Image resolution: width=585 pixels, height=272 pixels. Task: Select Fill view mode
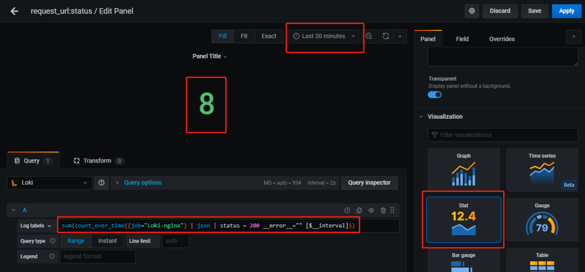point(223,36)
